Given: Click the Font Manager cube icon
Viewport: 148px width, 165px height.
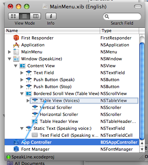Looking at the screenshot, I should click(x=16, y=149).
